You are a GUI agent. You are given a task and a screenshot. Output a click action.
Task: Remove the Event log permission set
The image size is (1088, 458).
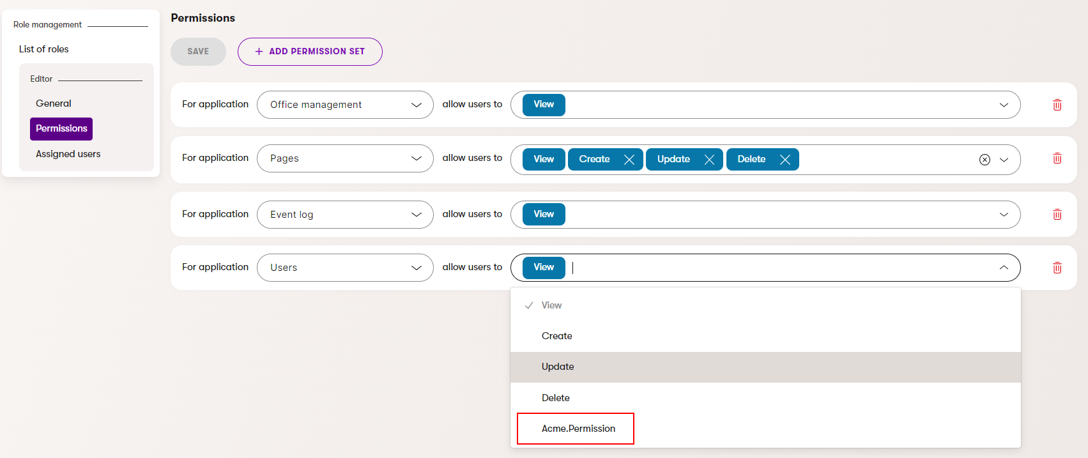click(x=1057, y=215)
